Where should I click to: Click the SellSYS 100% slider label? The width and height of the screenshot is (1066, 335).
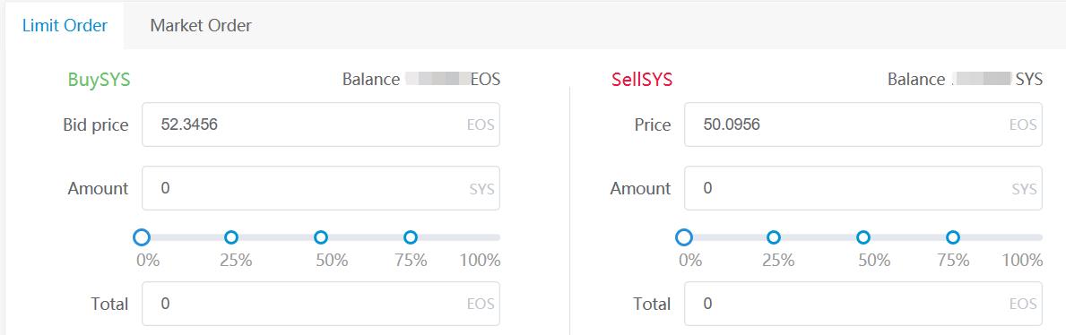(1022, 261)
